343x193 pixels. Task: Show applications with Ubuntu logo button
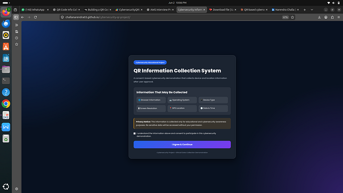6,187
